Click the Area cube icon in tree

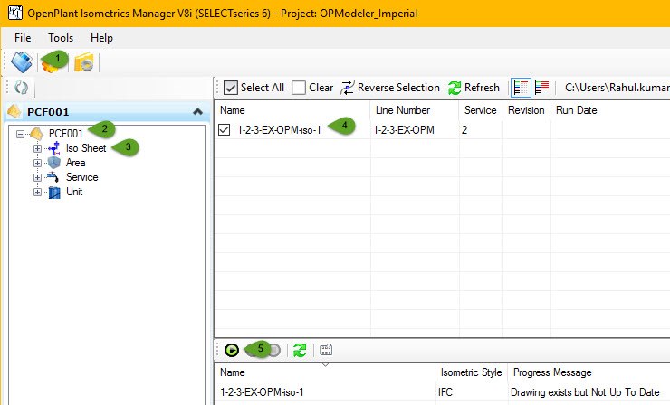54,163
